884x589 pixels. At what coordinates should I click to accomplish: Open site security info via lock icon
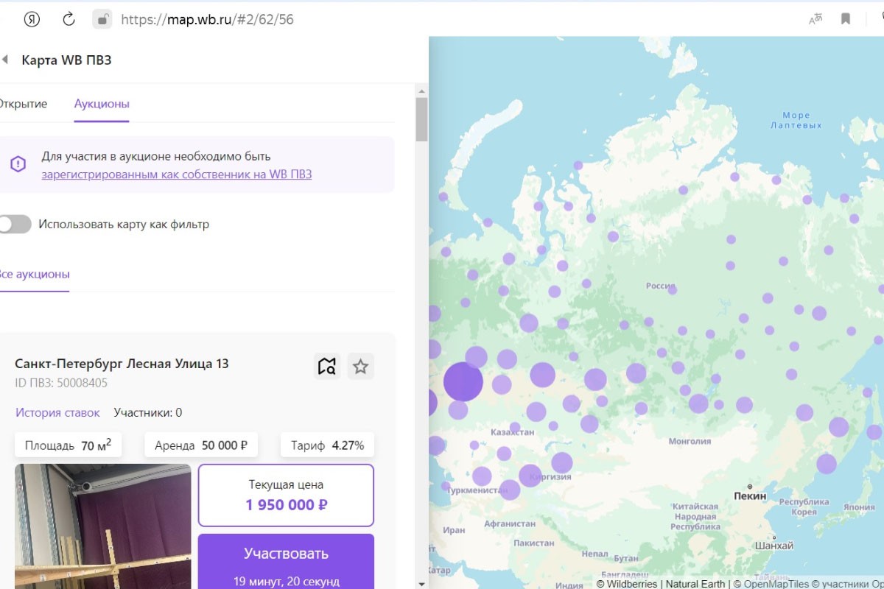102,19
